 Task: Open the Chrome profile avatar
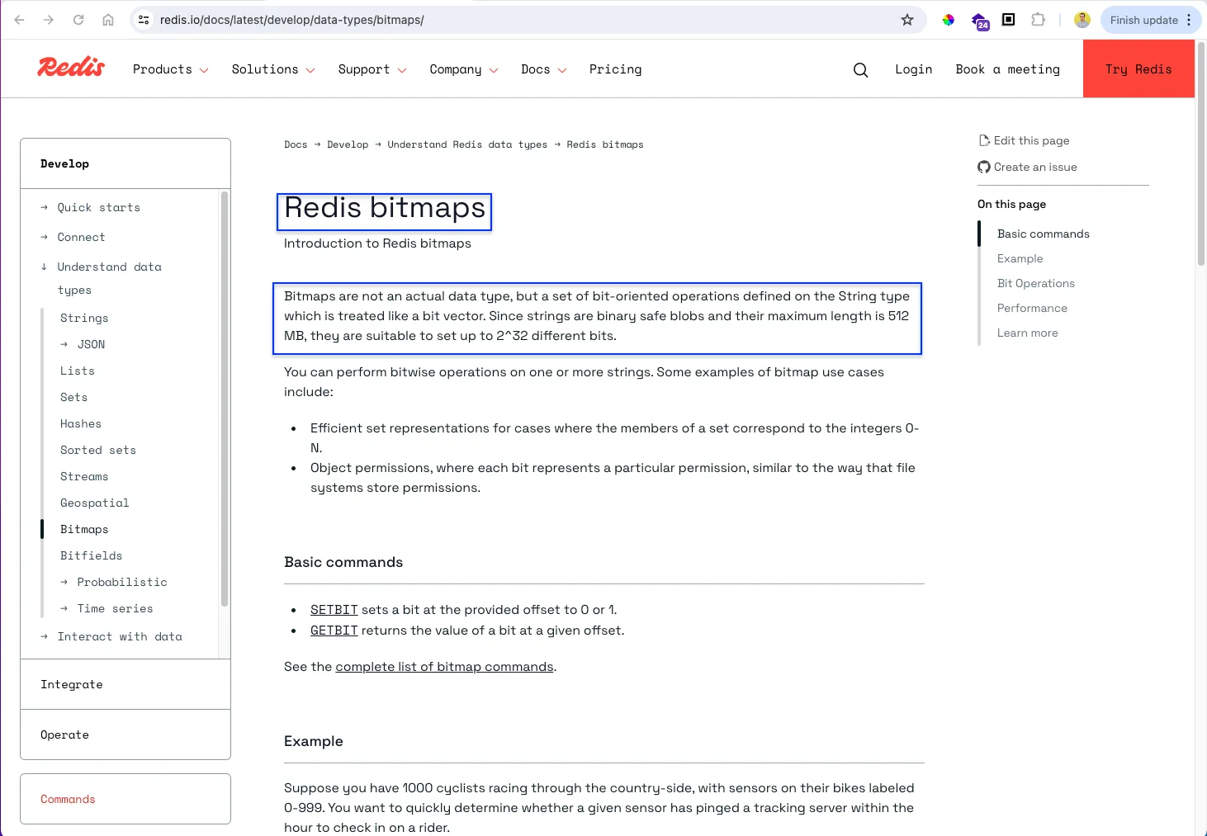pyautogui.click(x=1082, y=20)
